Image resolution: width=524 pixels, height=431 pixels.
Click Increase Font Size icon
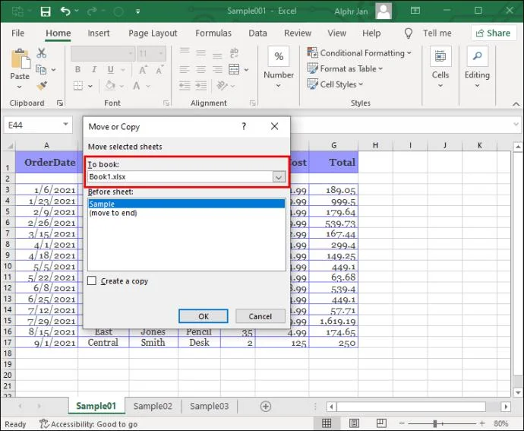(143, 70)
